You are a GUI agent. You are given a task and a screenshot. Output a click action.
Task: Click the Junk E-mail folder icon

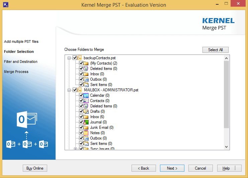[x=86, y=127]
